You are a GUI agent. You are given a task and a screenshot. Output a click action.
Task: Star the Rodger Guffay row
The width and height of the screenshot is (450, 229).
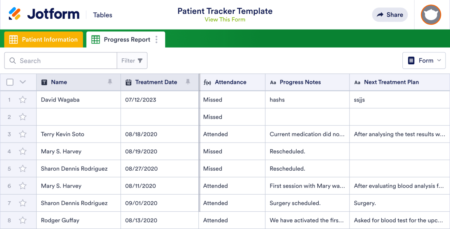pos(22,220)
